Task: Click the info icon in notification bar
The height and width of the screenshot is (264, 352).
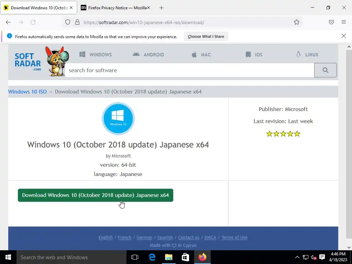Action: pos(9,36)
